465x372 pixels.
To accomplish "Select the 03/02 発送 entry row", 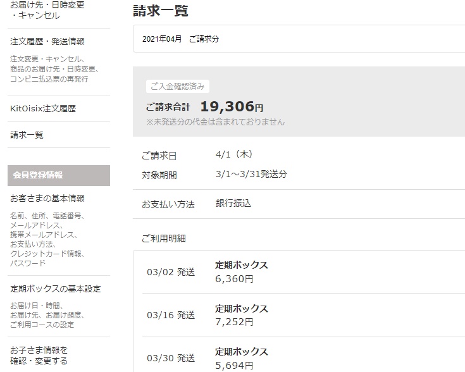I will click(304, 272).
